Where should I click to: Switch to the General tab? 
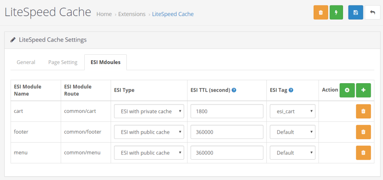[26, 62]
